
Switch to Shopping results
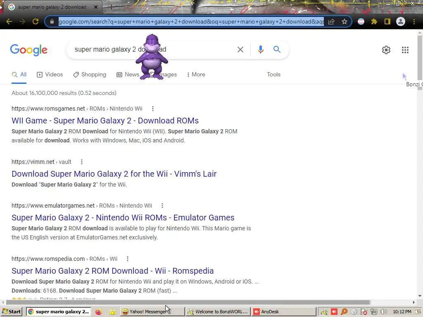click(x=90, y=75)
